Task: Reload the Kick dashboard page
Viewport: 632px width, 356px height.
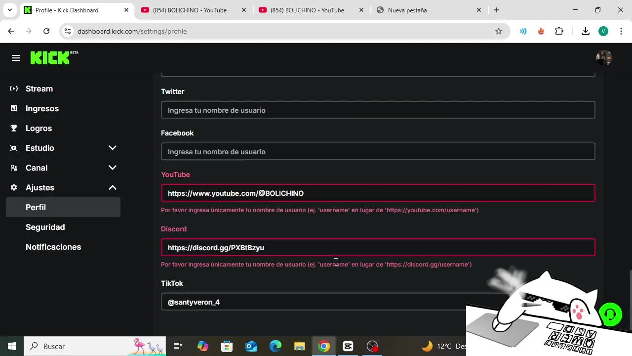Action: click(46, 31)
